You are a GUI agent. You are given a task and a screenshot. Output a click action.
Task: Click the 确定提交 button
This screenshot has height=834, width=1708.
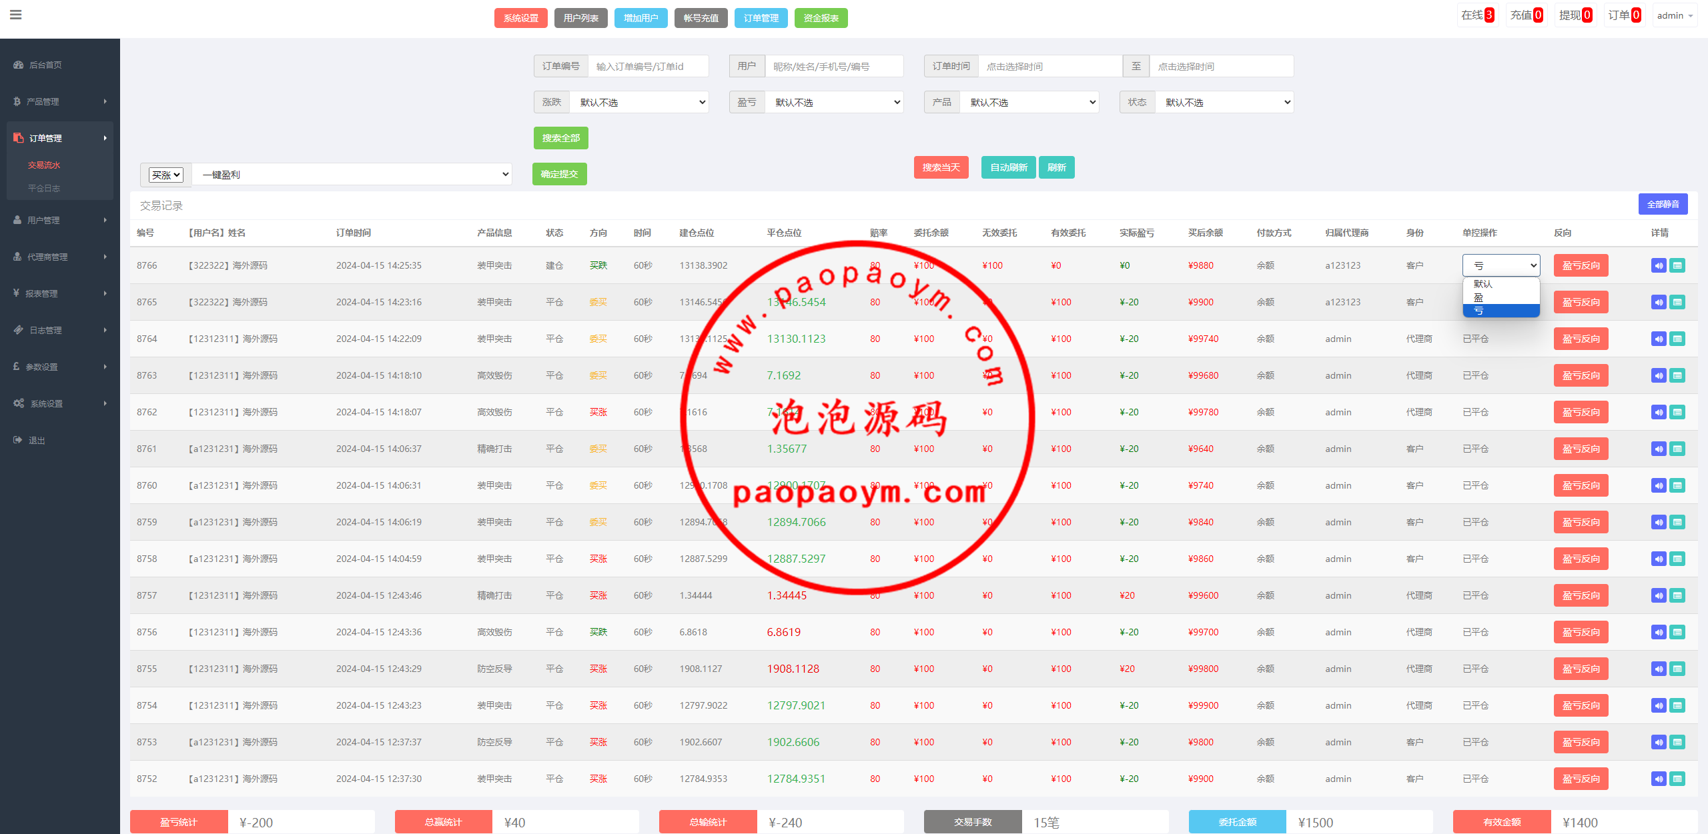click(x=560, y=174)
